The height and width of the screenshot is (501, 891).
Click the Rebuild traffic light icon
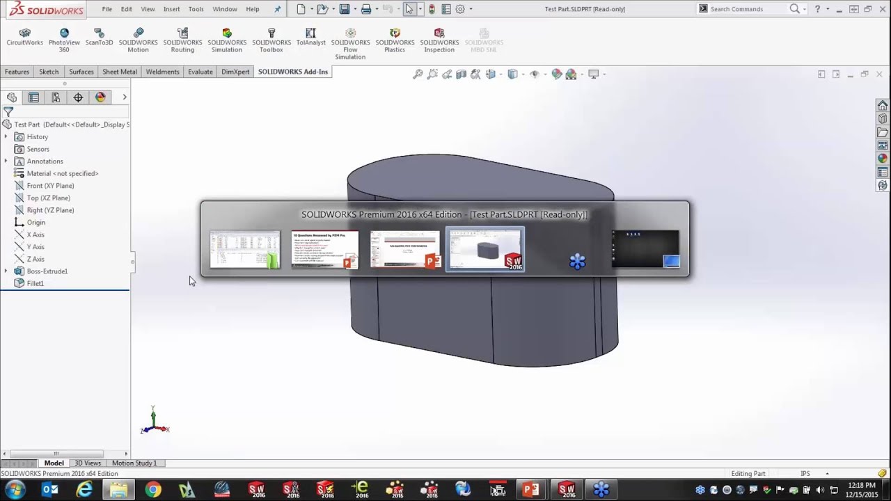[x=432, y=9]
